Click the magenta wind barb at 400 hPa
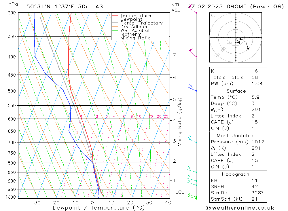Viewport: 288px width, 211px height. tap(193, 53)
